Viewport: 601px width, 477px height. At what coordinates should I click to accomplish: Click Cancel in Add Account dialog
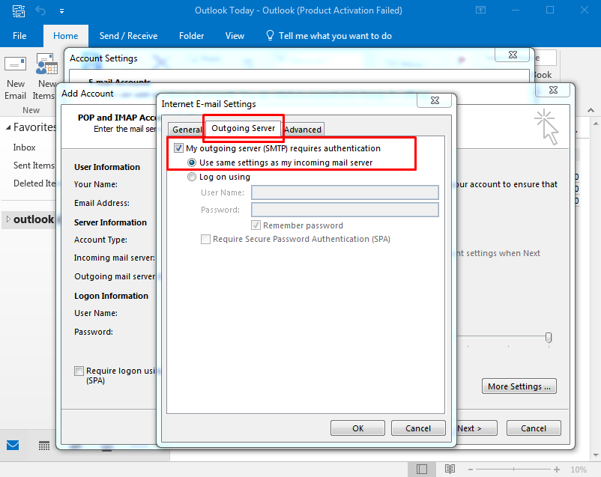tap(534, 428)
